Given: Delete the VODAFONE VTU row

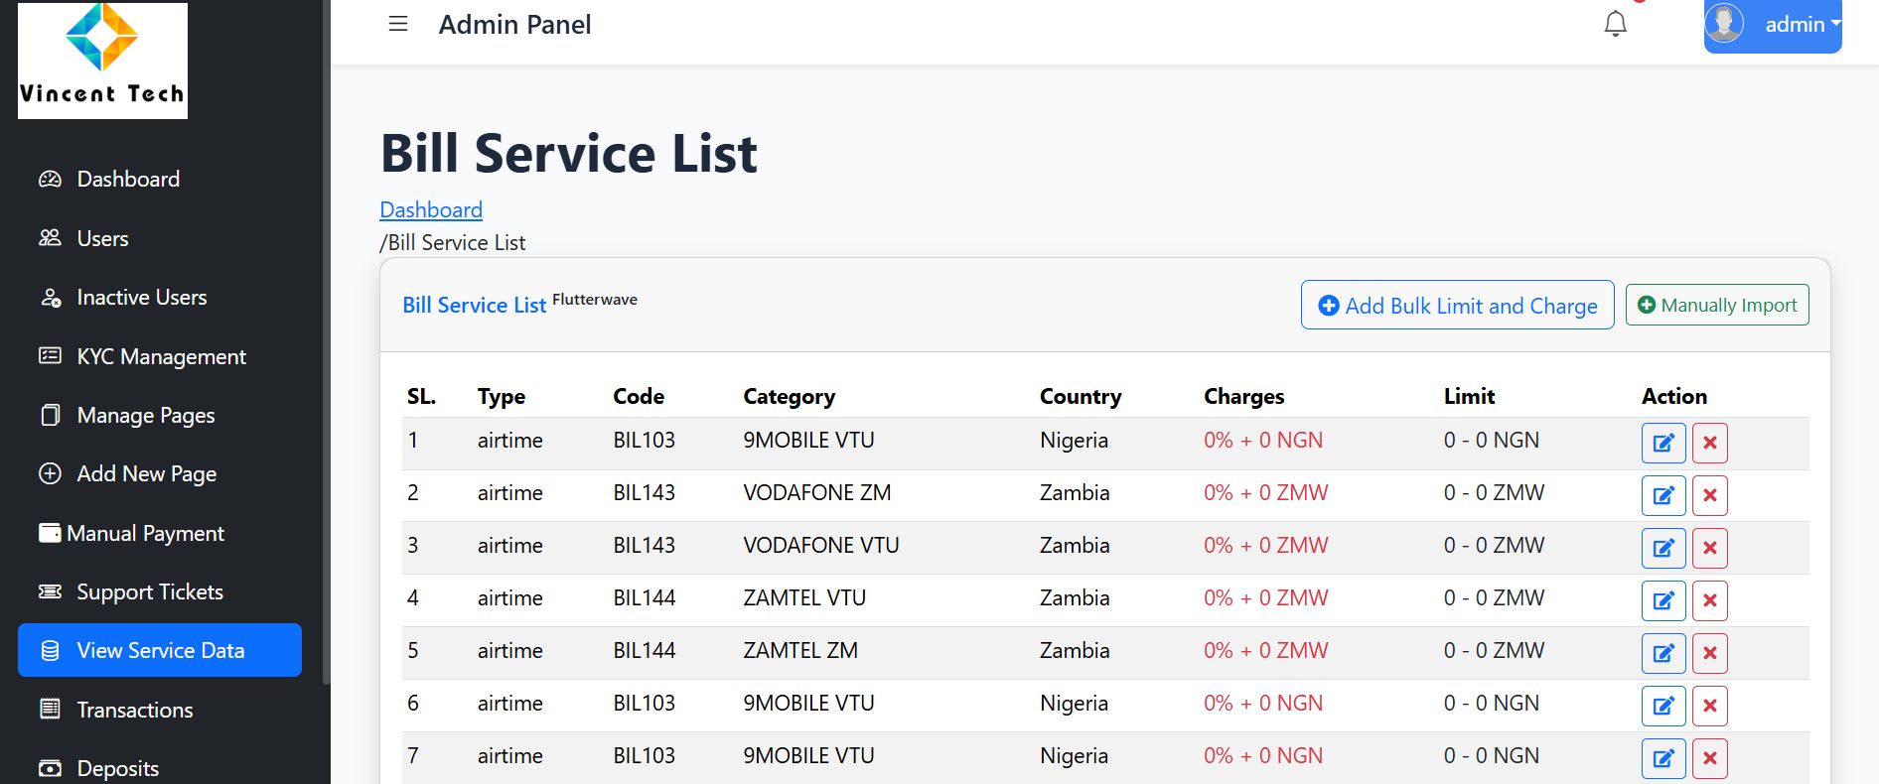Looking at the screenshot, I should [x=1710, y=548].
